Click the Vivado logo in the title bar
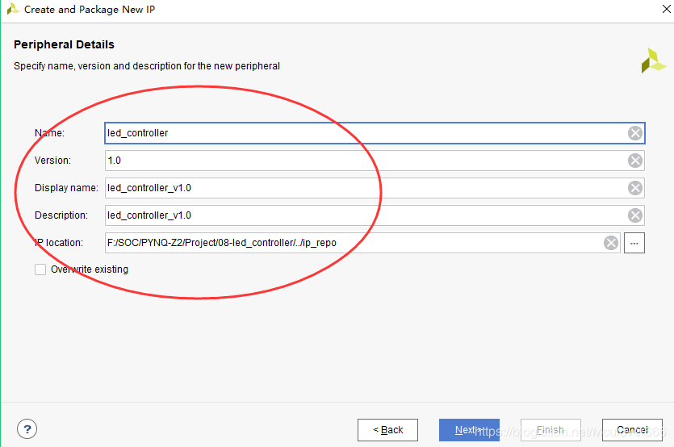The height and width of the screenshot is (447, 674). click(13, 9)
